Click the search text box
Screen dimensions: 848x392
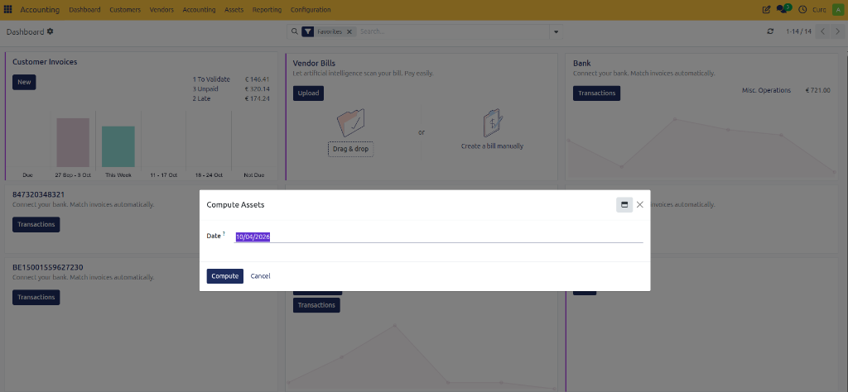click(x=452, y=32)
